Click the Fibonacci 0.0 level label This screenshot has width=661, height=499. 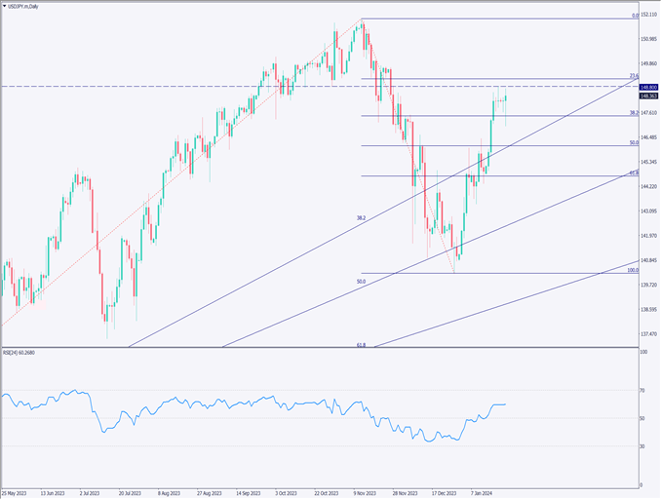click(x=634, y=16)
